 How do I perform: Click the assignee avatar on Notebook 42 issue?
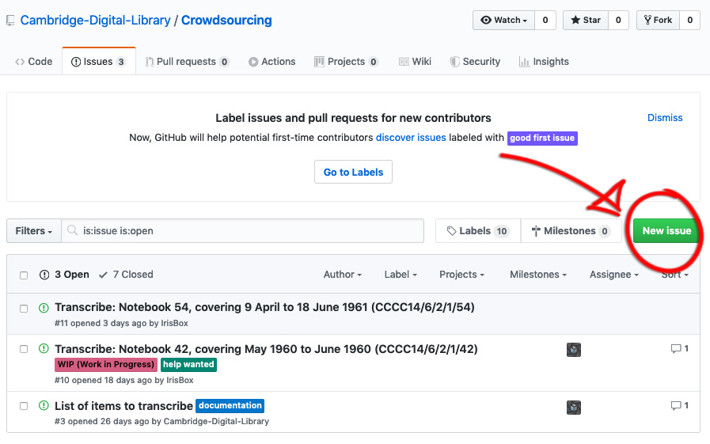coord(574,350)
